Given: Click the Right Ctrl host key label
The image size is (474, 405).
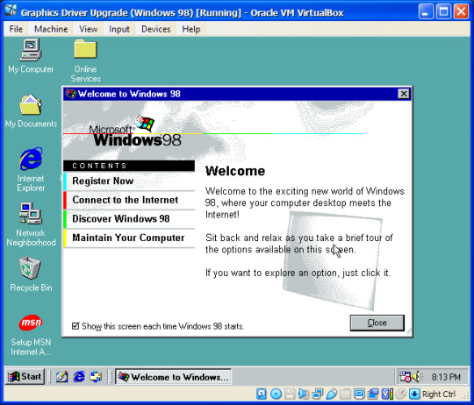Looking at the screenshot, I should point(439,394).
